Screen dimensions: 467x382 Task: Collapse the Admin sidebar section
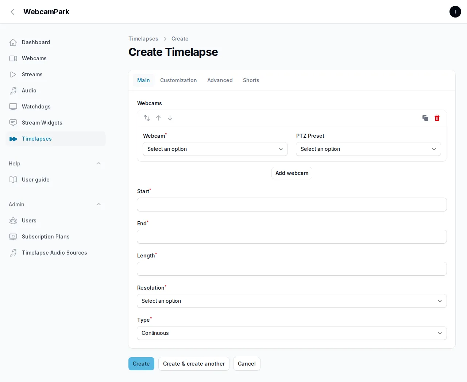(x=99, y=205)
